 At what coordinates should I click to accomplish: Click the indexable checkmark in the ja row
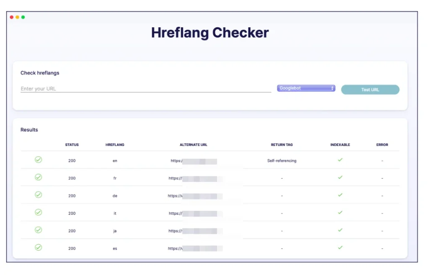[x=340, y=230]
